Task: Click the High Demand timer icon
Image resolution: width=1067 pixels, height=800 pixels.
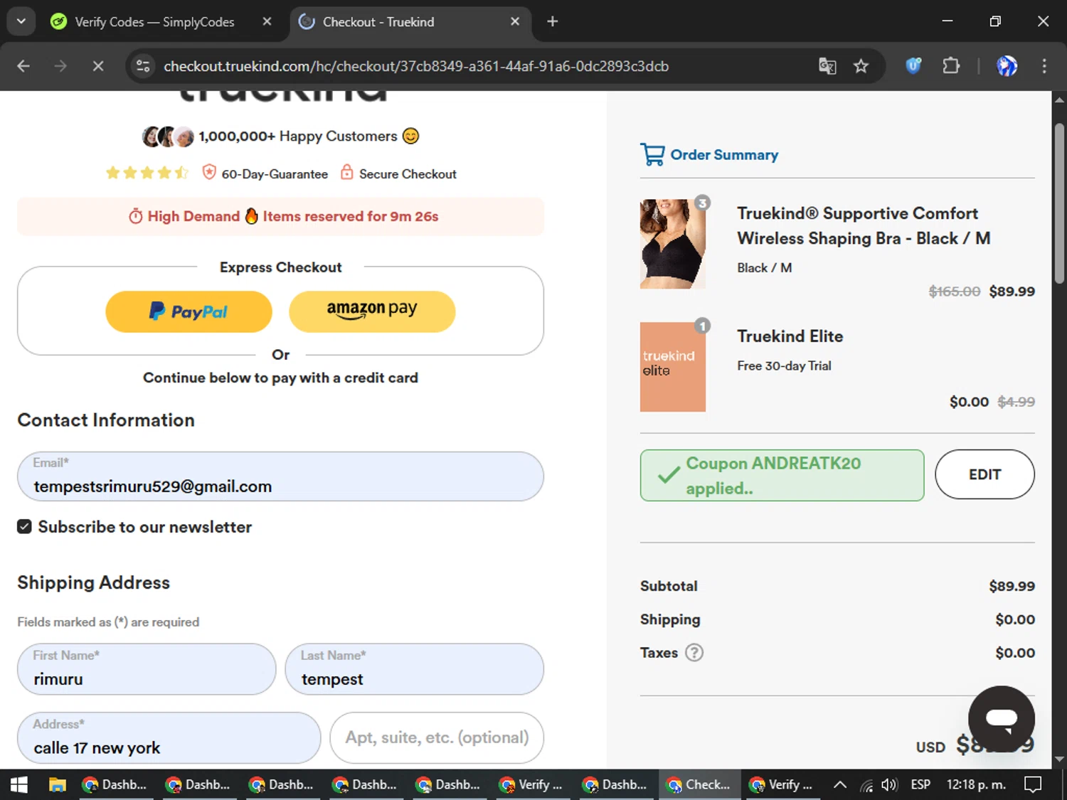Action: coord(136,216)
